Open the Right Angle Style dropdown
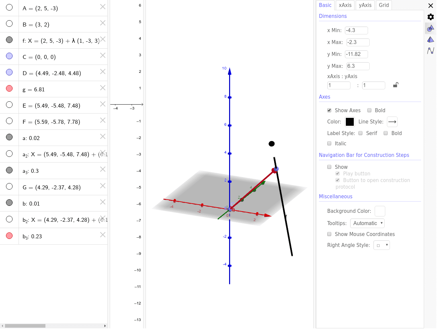This screenshot has width=437, height=329. [x=382, y=245]
